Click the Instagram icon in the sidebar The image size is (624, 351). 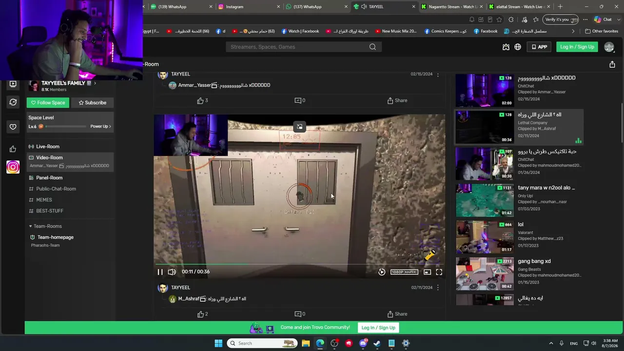[13, 167]
